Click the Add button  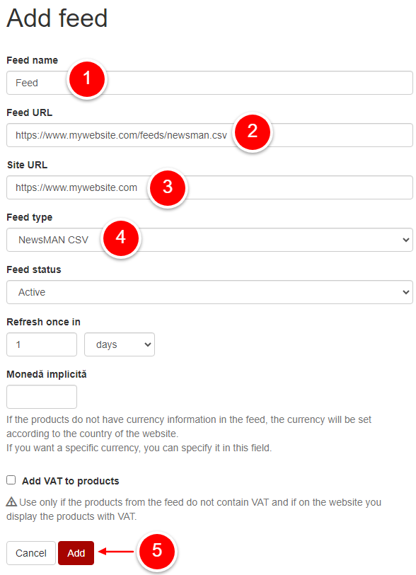76,552
